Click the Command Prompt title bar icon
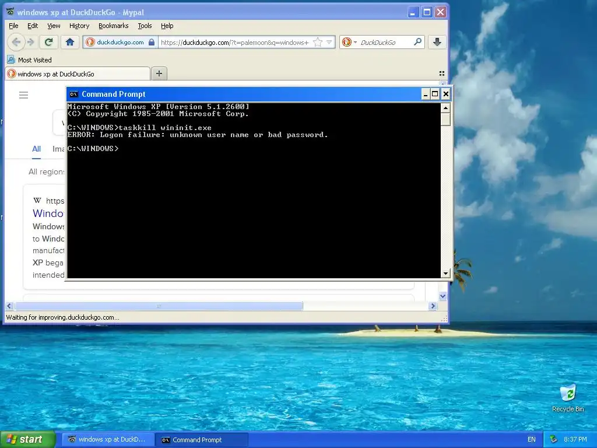Screen dimensions: 597x448 point(73,94)
